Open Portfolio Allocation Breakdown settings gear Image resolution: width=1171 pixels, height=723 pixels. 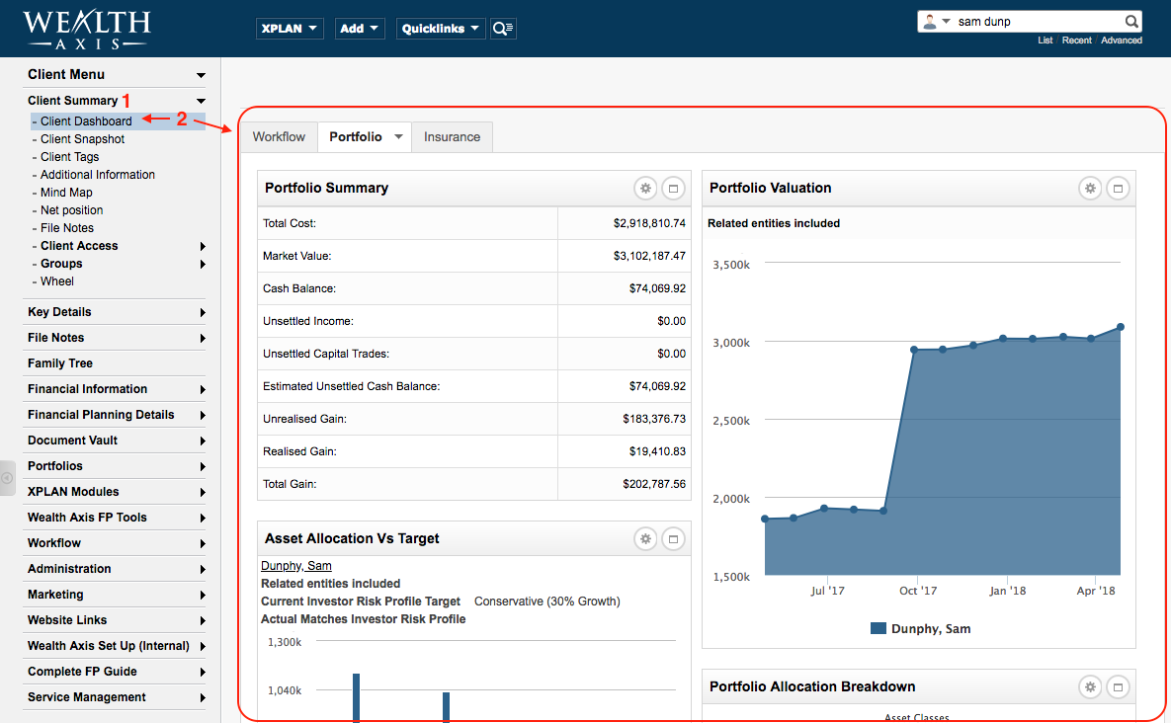(1090, 686)
